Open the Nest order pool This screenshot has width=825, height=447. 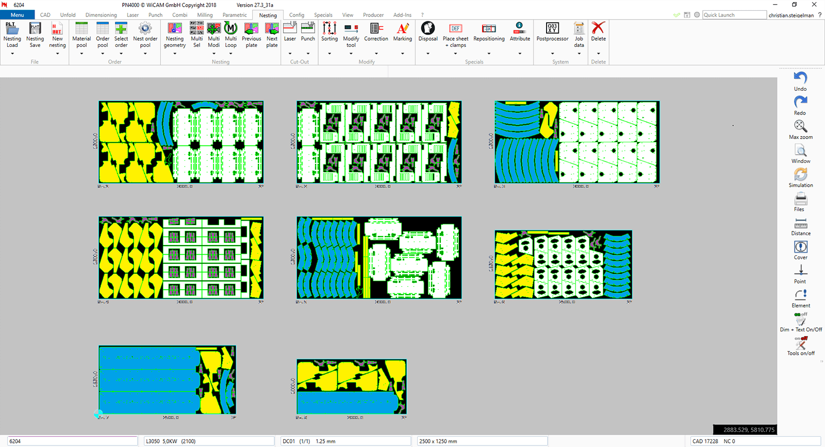point(145,28)
